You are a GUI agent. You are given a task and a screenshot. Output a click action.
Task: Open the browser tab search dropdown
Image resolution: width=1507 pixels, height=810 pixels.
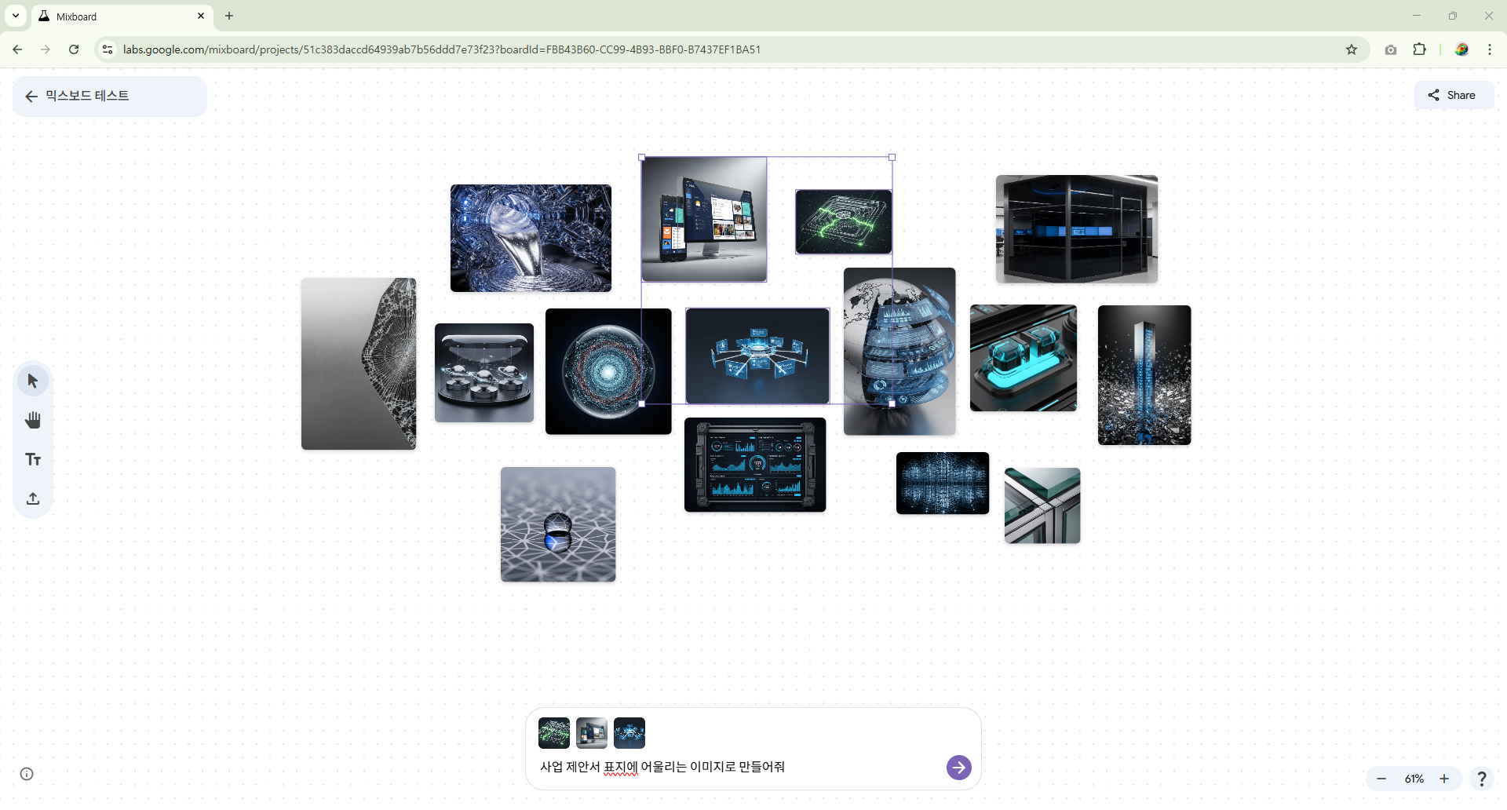point(16,16)
